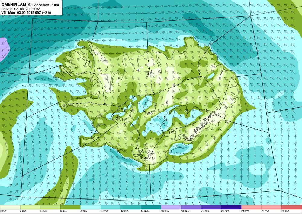This screenshot has width=302, height=214.
Task: Click the "28 m/s" legend label
Action: (286, 211)
